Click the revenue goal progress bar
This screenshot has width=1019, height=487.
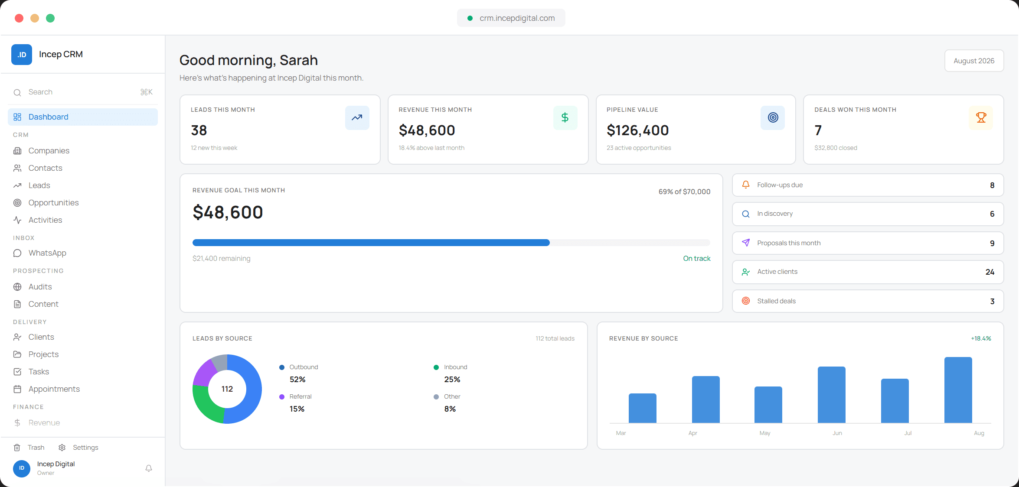tap(451, 243)
